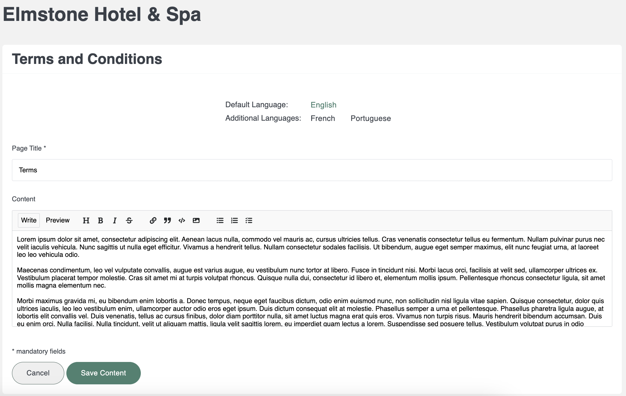
Task: Click the Save Content button
Action: pyautogui.click(x=103, y=373)
